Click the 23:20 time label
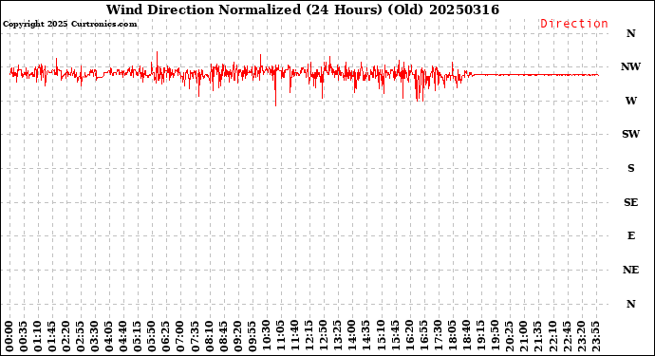Viewport: 655px width, 356px height. pyautogui.click(x=581, y=336)
